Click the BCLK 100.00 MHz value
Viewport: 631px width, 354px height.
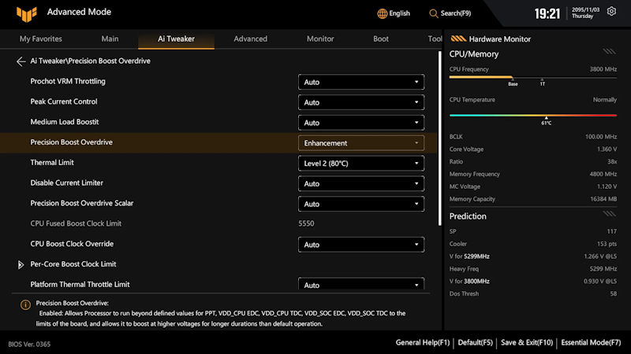point(601,137)
